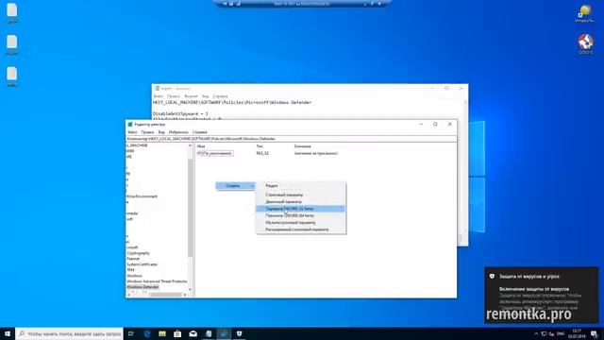Open the Справка menu in Notepad
The width and height of the screenshot is (604, 340).
220,96
